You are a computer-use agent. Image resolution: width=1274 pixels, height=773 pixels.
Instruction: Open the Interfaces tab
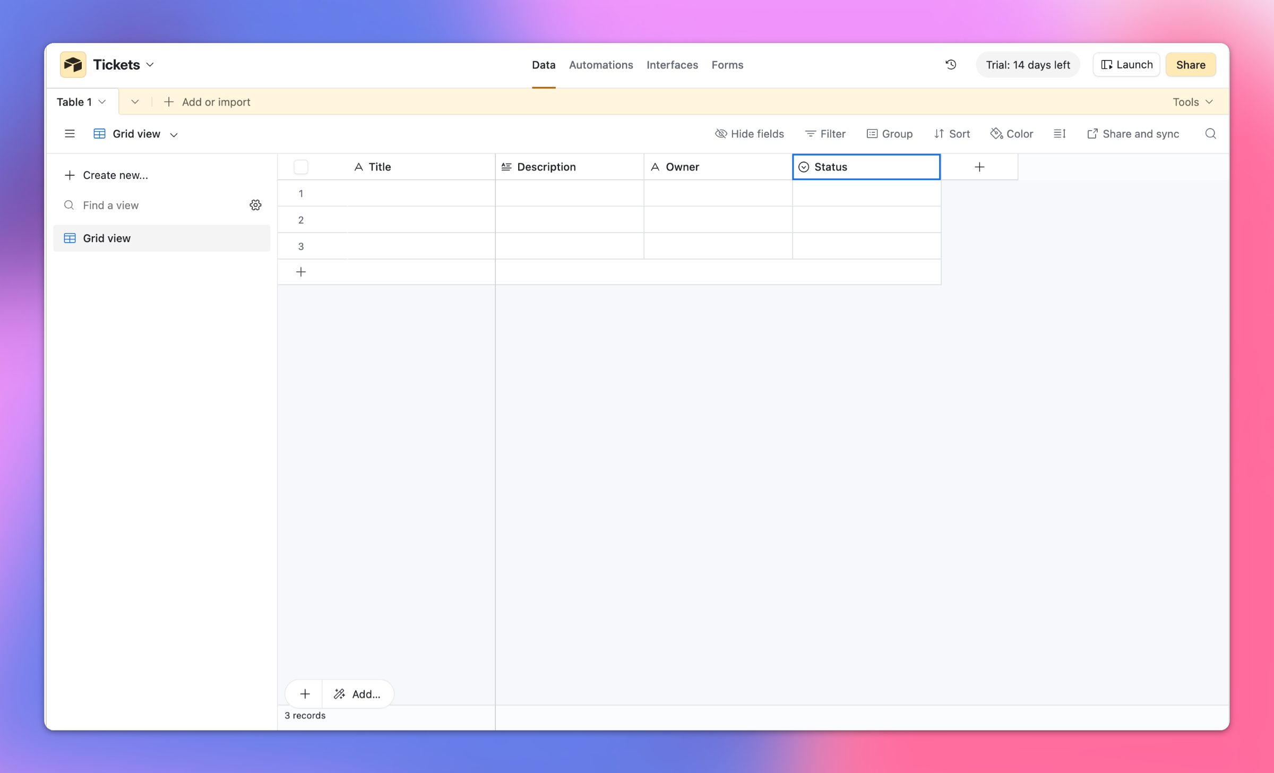(x=672, y=64)
